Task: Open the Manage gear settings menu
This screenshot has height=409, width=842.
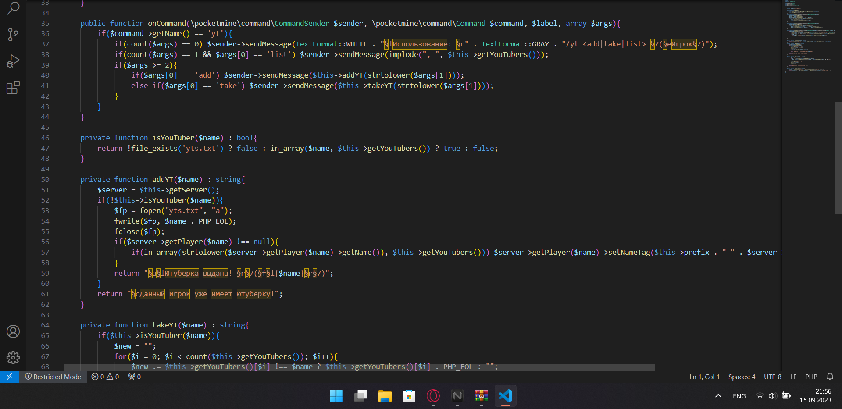Action: pos(13,358)
